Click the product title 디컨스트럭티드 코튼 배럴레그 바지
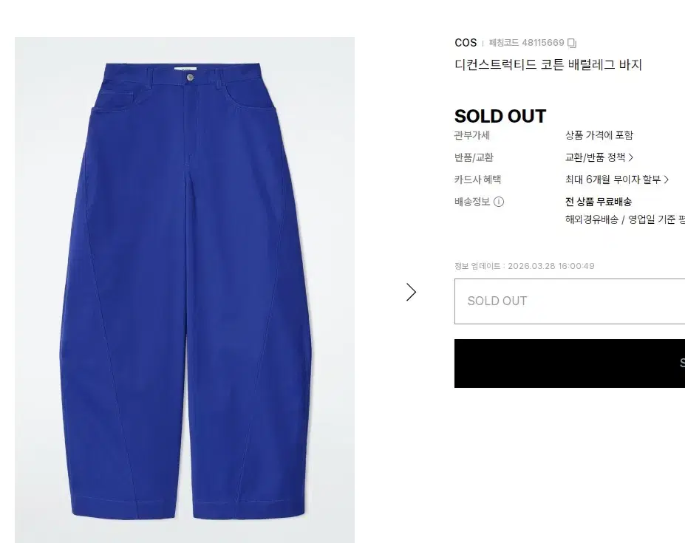Image resolution: width=685 pixels, height=543 pixels. [548, 65]
